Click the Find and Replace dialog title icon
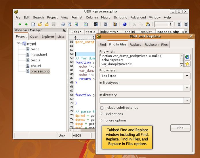 [x=99, y=37]
